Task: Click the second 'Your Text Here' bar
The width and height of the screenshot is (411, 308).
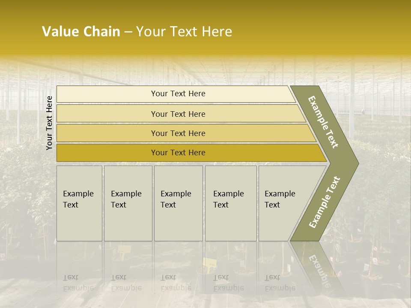Action: click(x=178, y=114)
